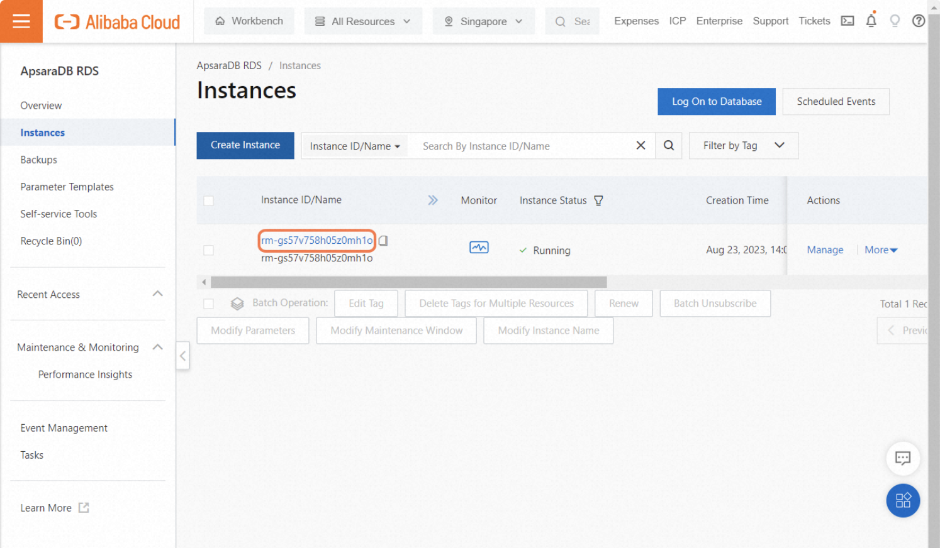Open Scheduled Events

836,101
